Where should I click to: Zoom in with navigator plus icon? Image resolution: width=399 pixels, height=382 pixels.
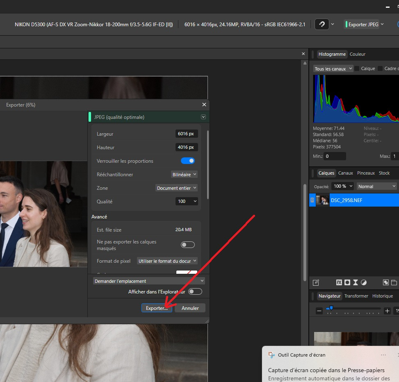click(x=387, y=311)
